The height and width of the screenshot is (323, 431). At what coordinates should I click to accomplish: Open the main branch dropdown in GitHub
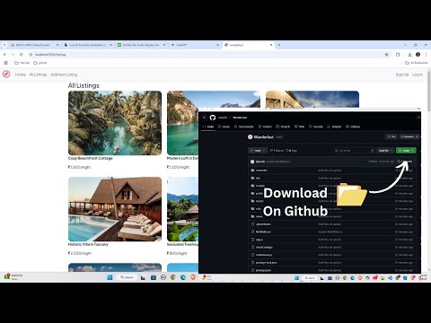pos(258,151)
